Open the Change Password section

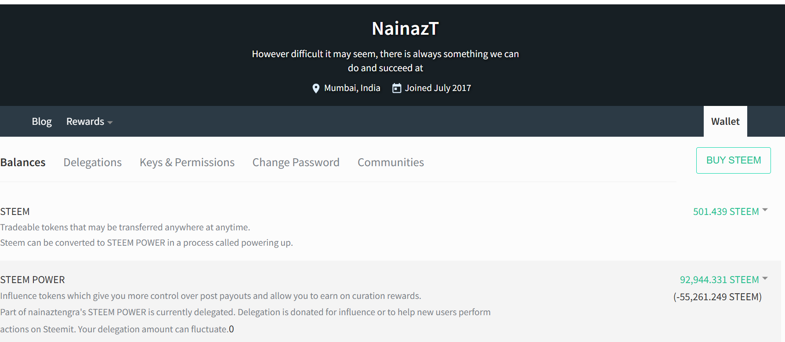pos(296,162)
